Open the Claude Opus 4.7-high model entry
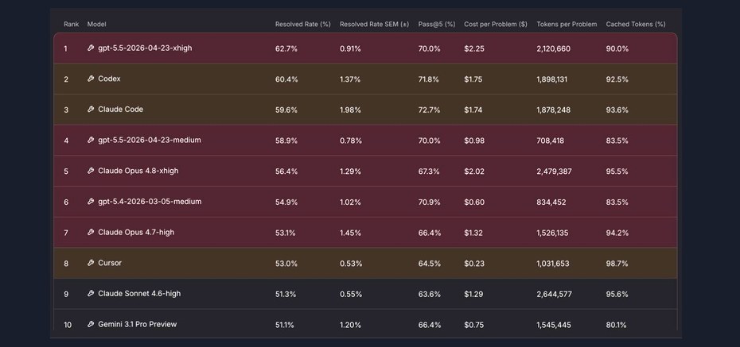 (x=136, y=232)
